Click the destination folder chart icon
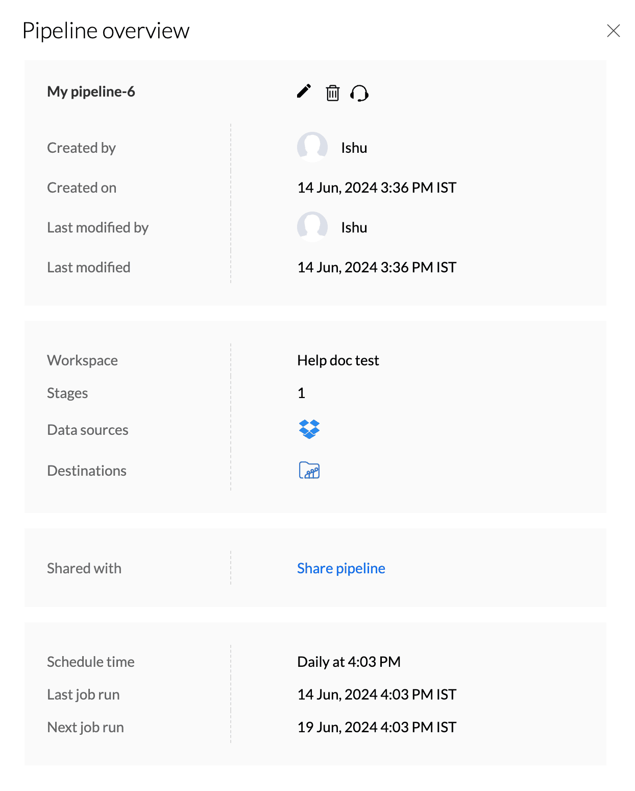Image resolution: width=635 pixels, height=791 pixels. [309, 470]
